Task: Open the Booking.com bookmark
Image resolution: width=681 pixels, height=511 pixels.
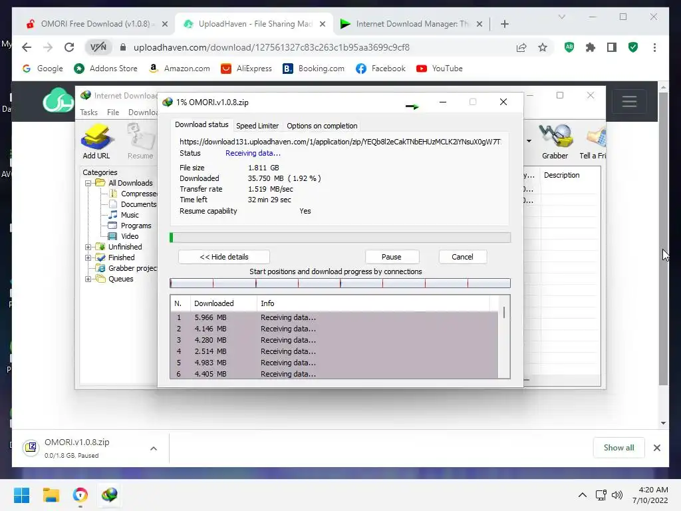Action: pos(314,69)
